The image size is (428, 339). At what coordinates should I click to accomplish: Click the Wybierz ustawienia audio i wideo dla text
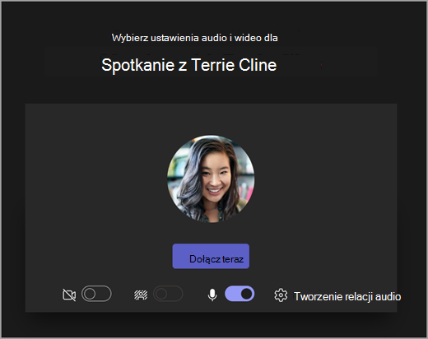[194, 38]
